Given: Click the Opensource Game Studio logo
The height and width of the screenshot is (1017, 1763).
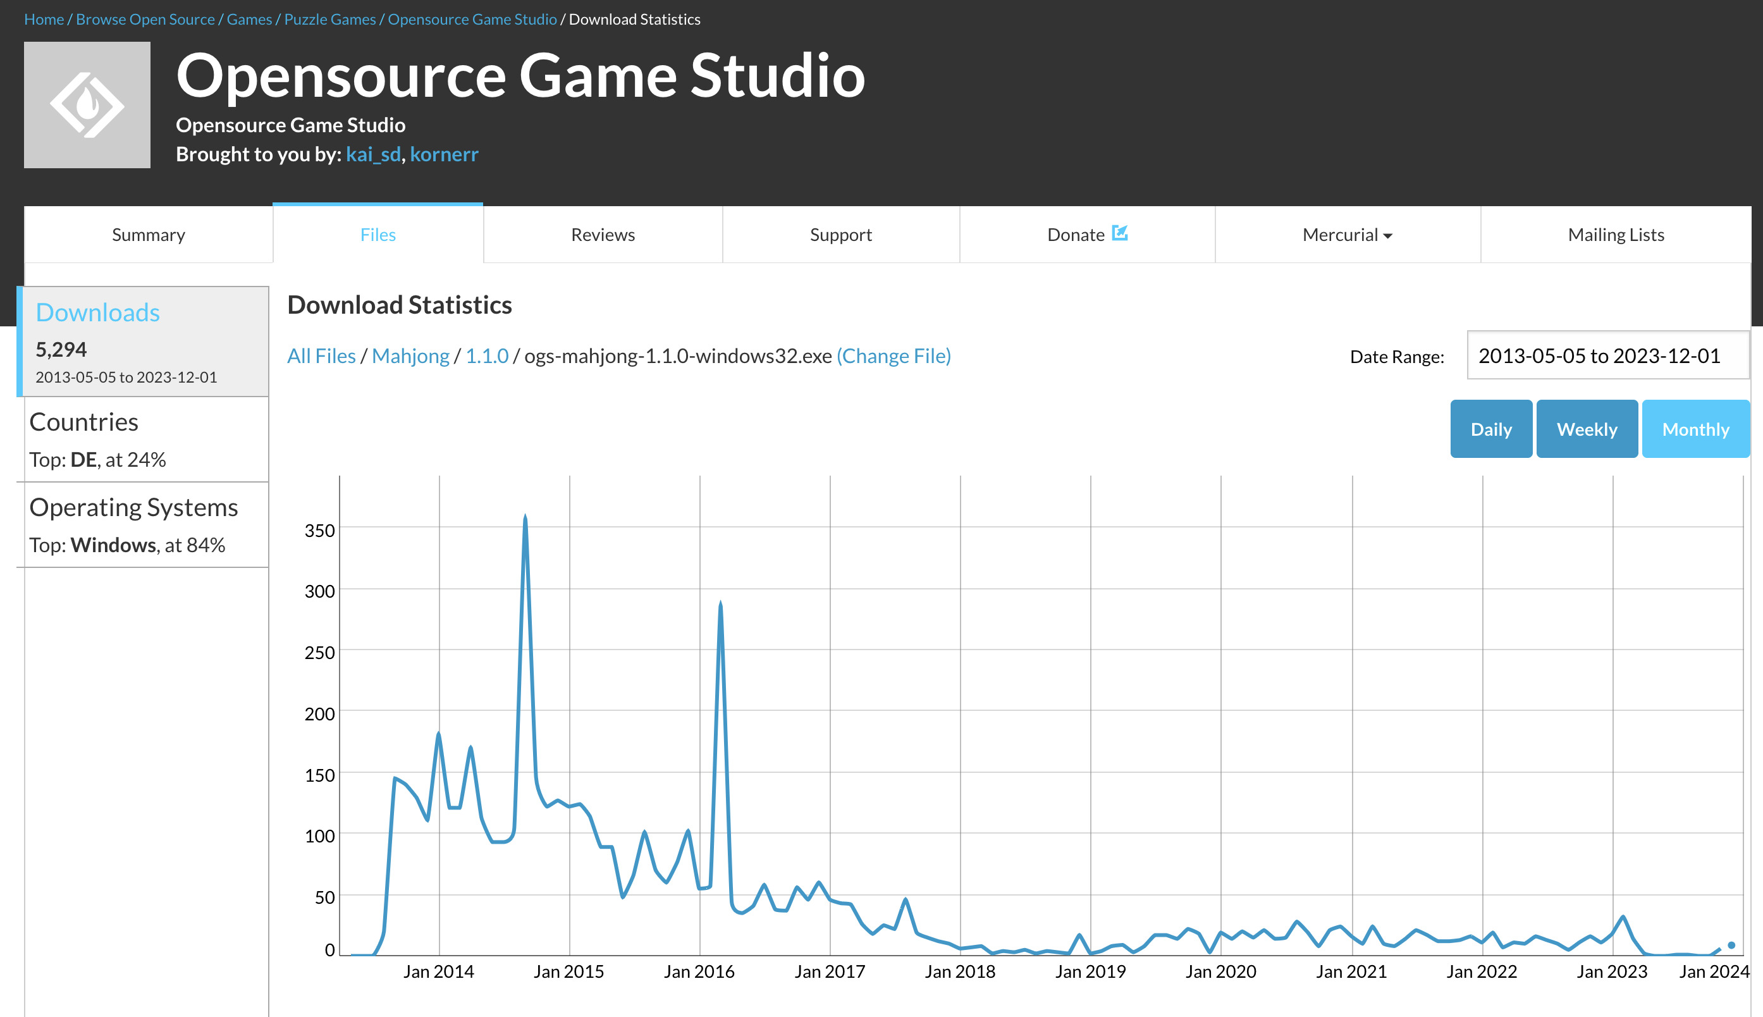Looking at the screenshot, I should click(x=87, y=105).
